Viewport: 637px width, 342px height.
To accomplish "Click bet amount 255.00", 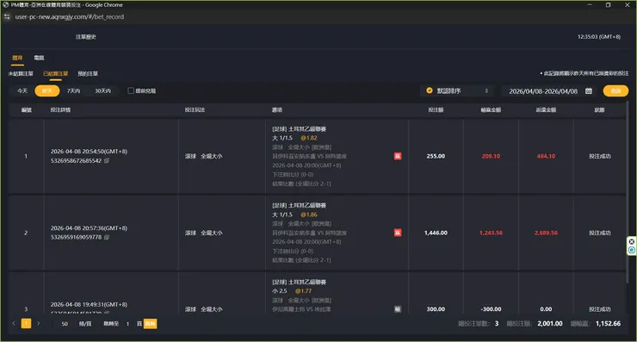I will [436, 156].
